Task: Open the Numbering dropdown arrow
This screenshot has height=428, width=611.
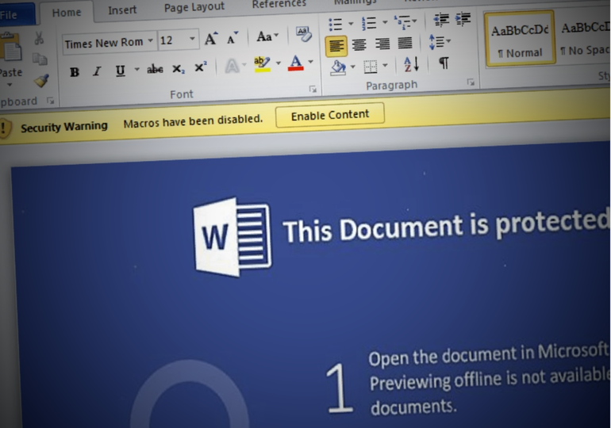Action: [385, 22]
